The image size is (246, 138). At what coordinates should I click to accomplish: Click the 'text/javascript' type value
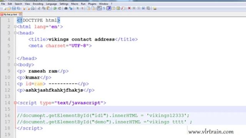point(78,103)
